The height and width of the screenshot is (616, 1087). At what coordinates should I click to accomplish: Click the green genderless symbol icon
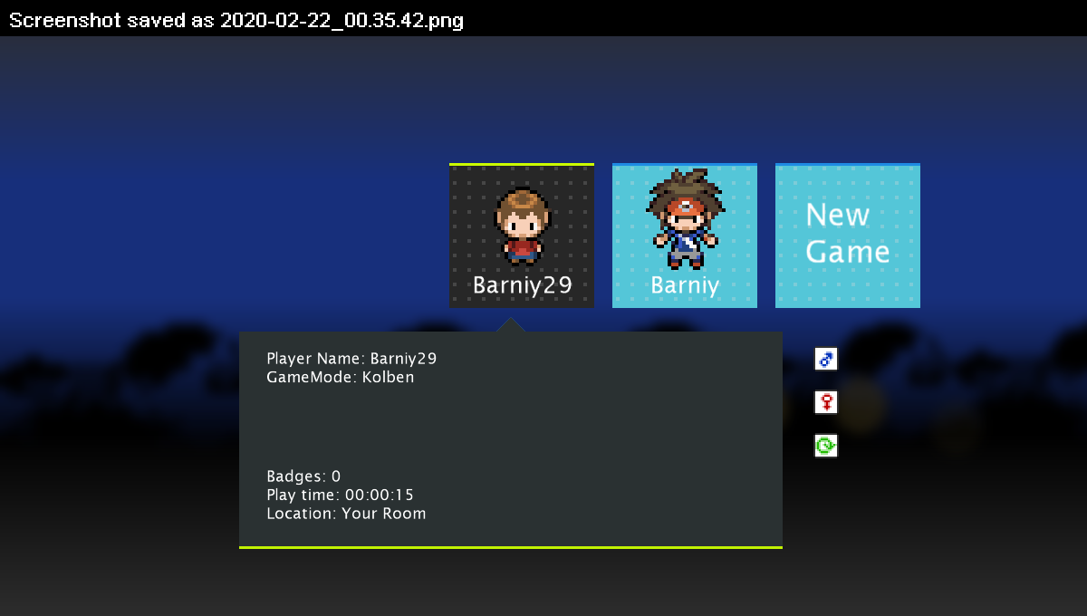coord(825,446)
